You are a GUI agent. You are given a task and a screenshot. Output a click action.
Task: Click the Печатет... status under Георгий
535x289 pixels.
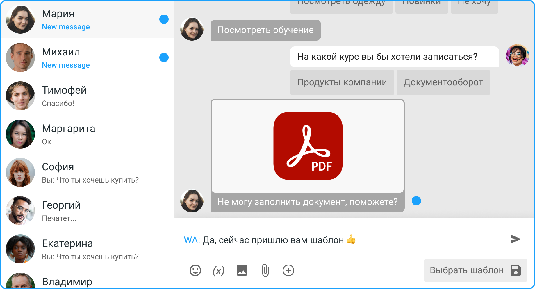click(x=59, y=218)
